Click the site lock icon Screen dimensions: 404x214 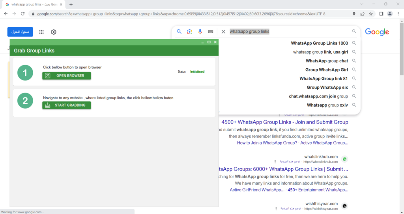tap(33, 14)
